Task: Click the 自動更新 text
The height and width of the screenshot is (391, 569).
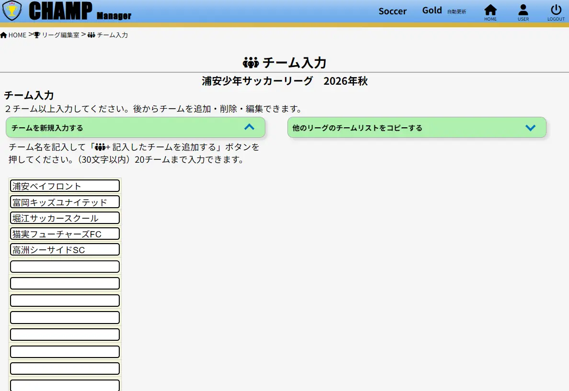Action: pos(456,12)
